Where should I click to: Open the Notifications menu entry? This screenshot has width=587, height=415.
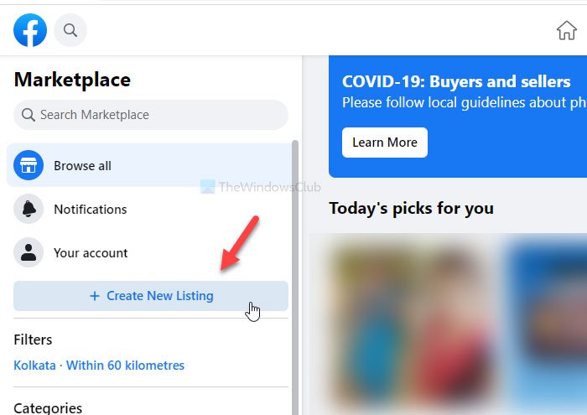[x=91, y=210]
